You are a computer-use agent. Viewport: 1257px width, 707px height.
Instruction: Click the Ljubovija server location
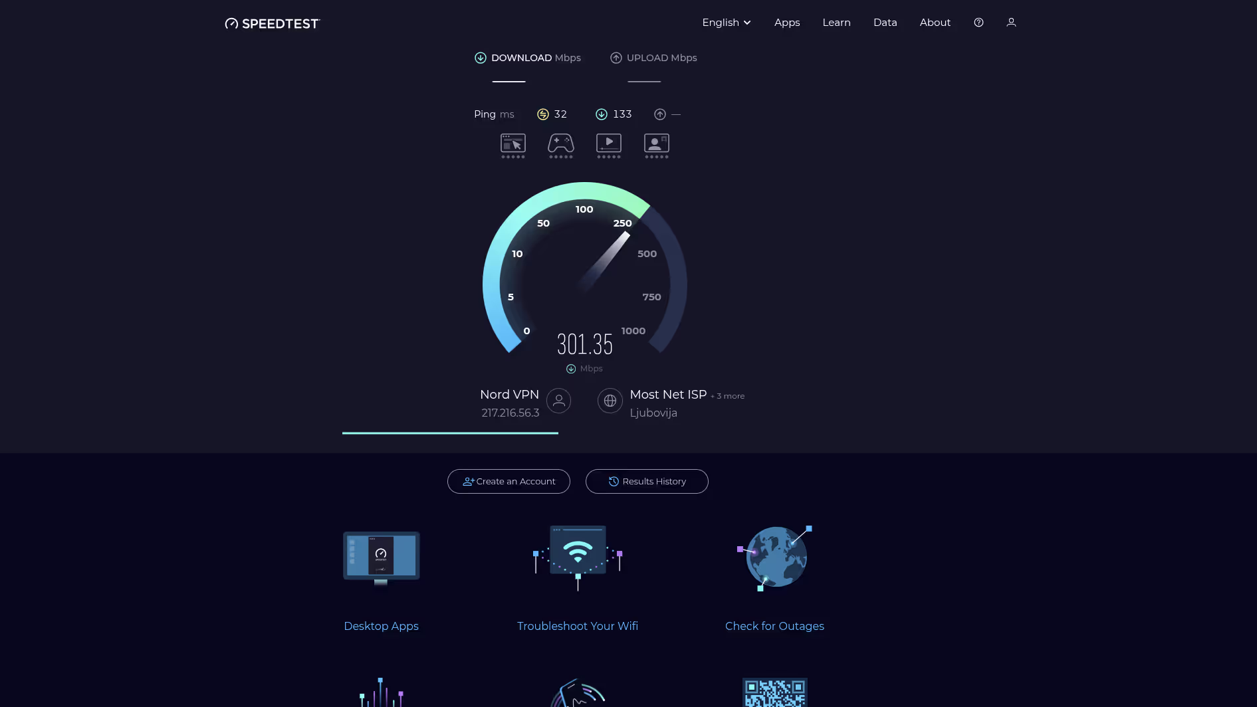(653, 413)
